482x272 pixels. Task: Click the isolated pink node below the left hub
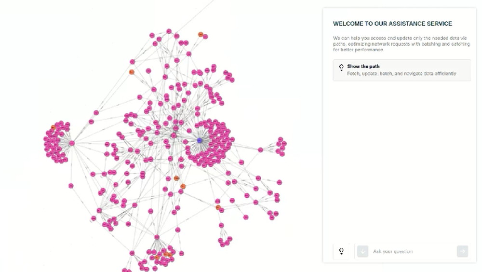71,186
